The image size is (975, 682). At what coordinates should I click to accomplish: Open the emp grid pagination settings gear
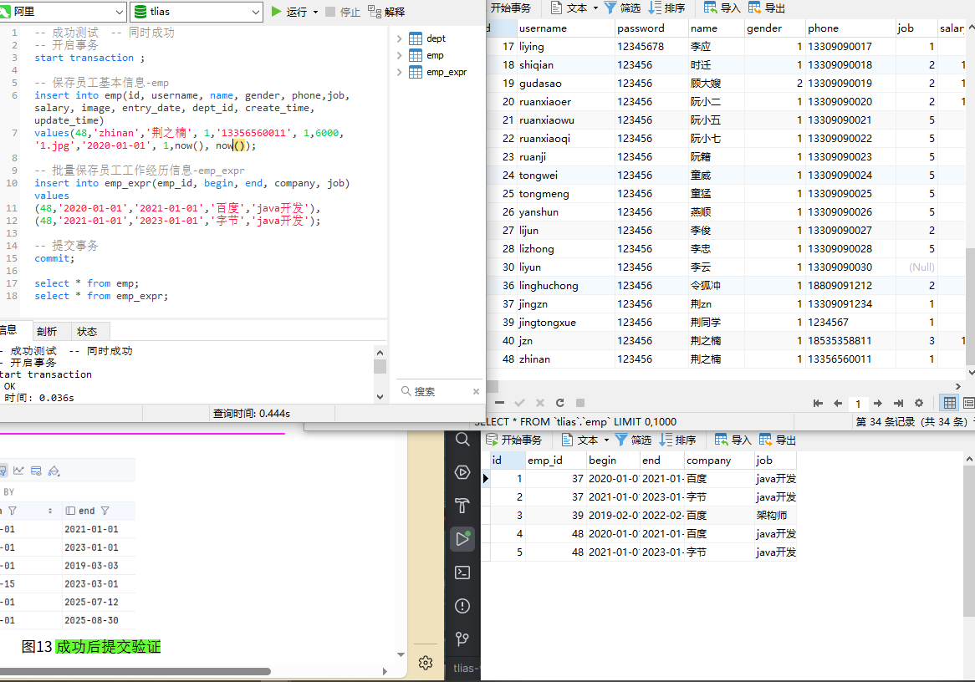pyautogui.click(x=919, y=404)
